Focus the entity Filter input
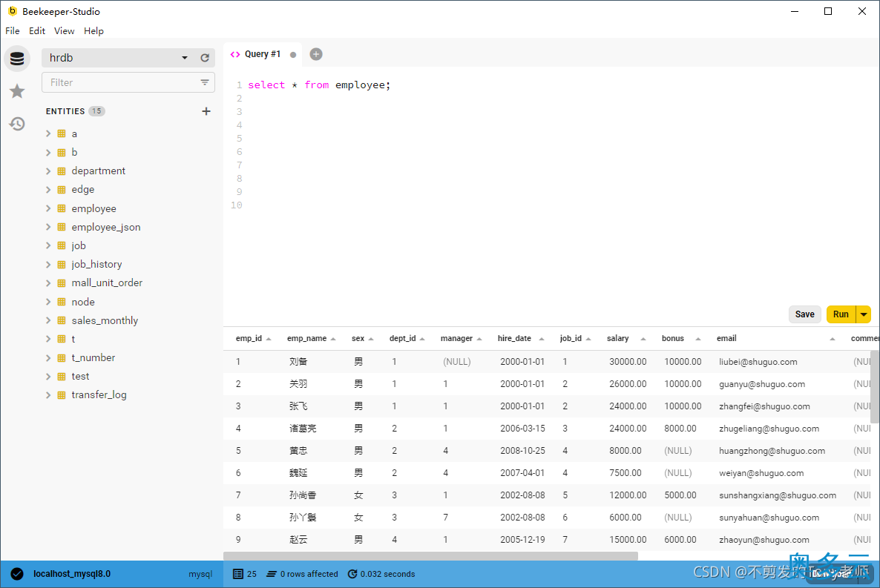The width and height of the screenshot is (880, 588). pyautogui.click(x=128, y=82)
